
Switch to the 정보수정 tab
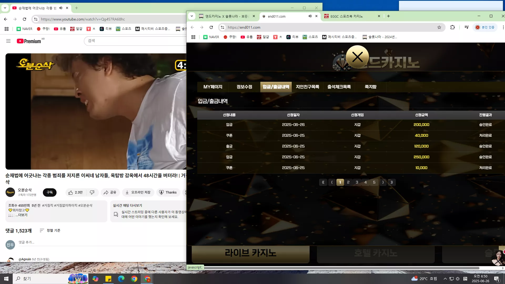point(244,87)
